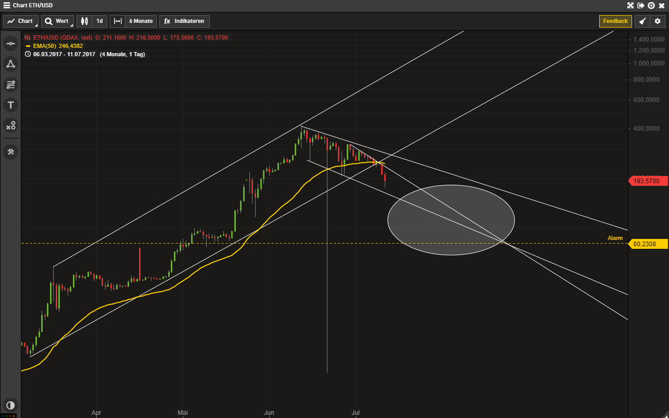Click the date range 06.03.2017 - 11.07.2017

click(64, 54)
